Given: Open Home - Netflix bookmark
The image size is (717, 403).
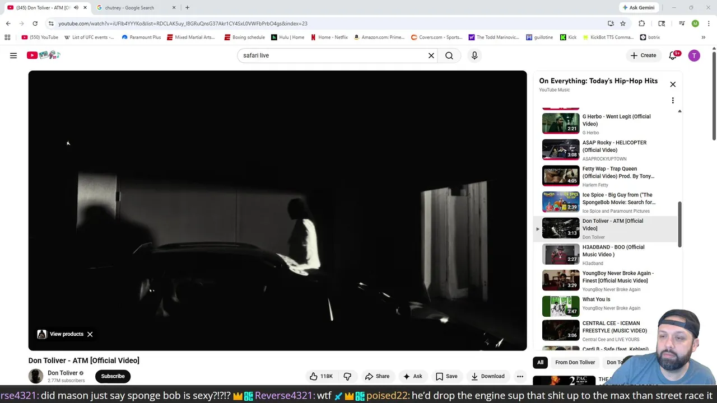Looking at the screenshot, I should (329, 38).
